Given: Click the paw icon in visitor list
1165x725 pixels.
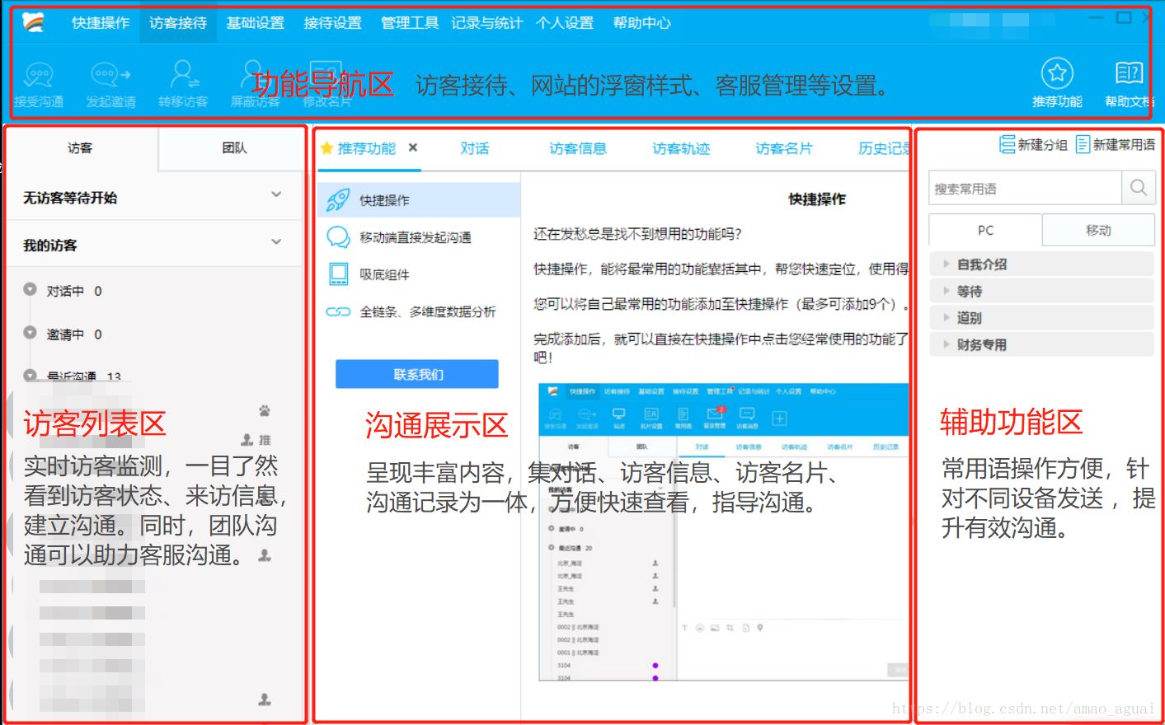Looking at the screenshot, I should point(265,410).
